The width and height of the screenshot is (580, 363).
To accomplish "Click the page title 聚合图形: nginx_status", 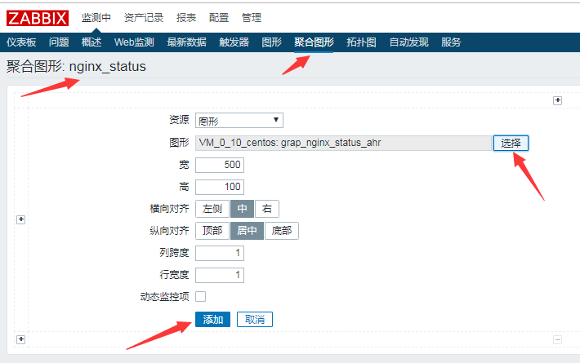I will click(x=76, y=67).
